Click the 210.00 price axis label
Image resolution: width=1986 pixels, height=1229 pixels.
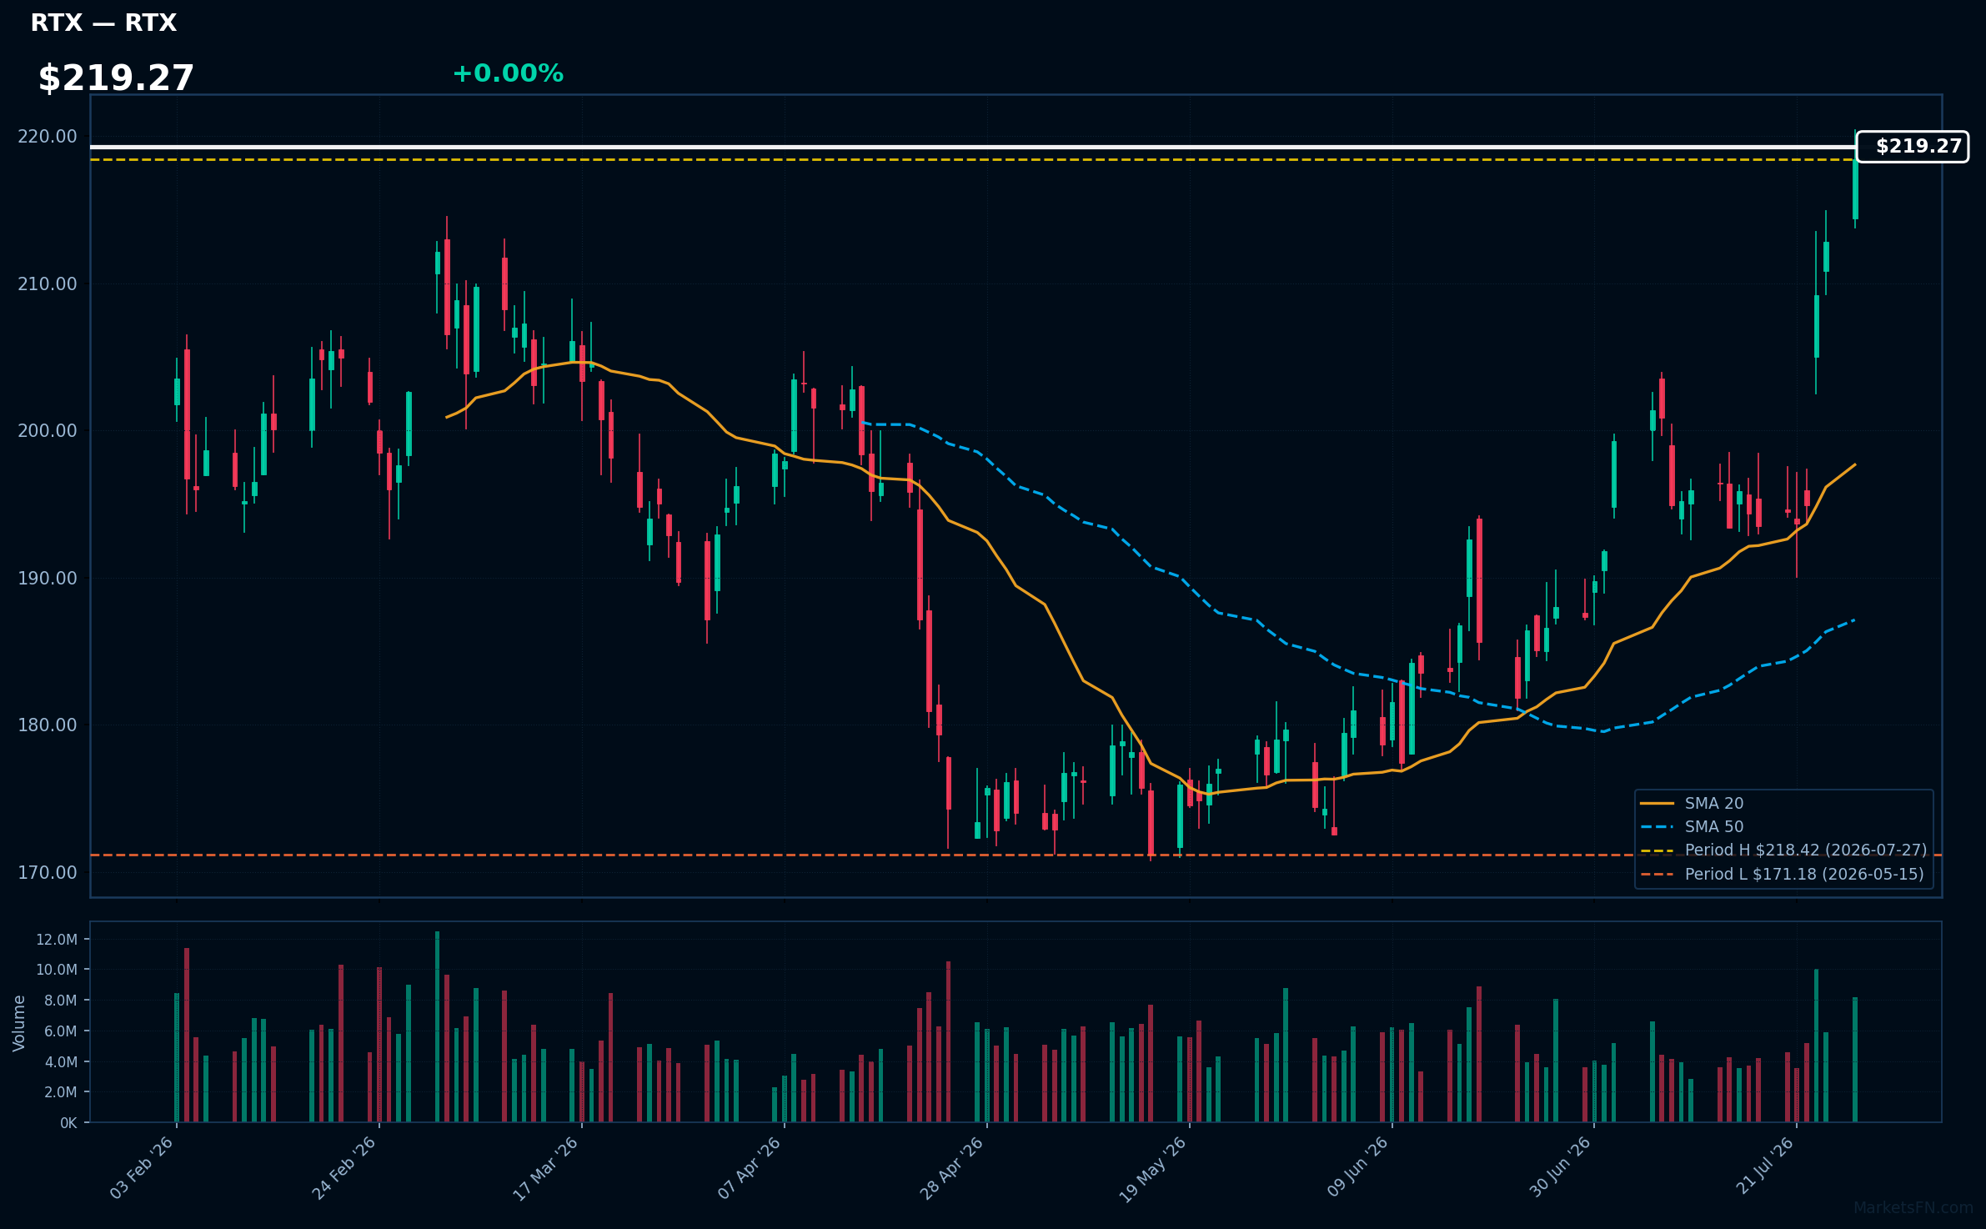(x=47, y=284)
